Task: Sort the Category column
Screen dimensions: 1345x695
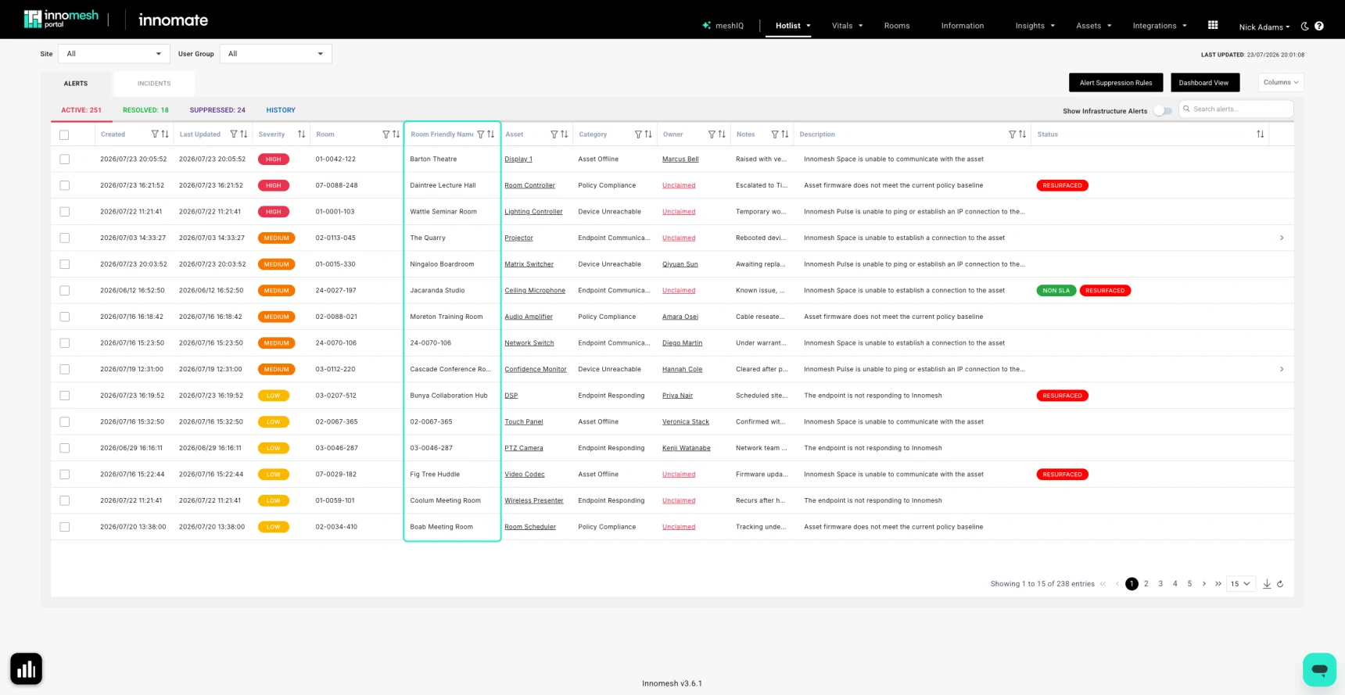Action: click(x=648, y=134)
